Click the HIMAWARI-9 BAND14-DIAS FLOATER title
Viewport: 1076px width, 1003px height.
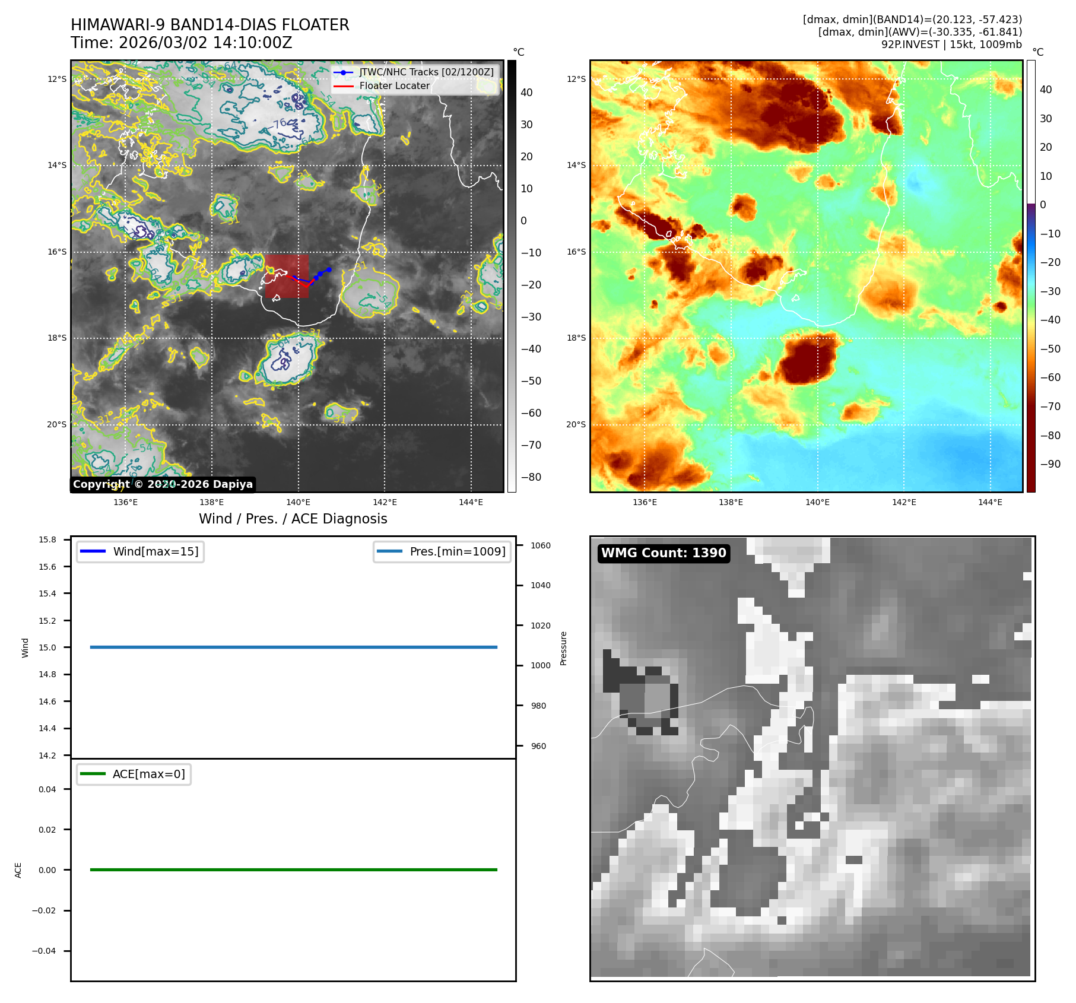tap(210, 25)
